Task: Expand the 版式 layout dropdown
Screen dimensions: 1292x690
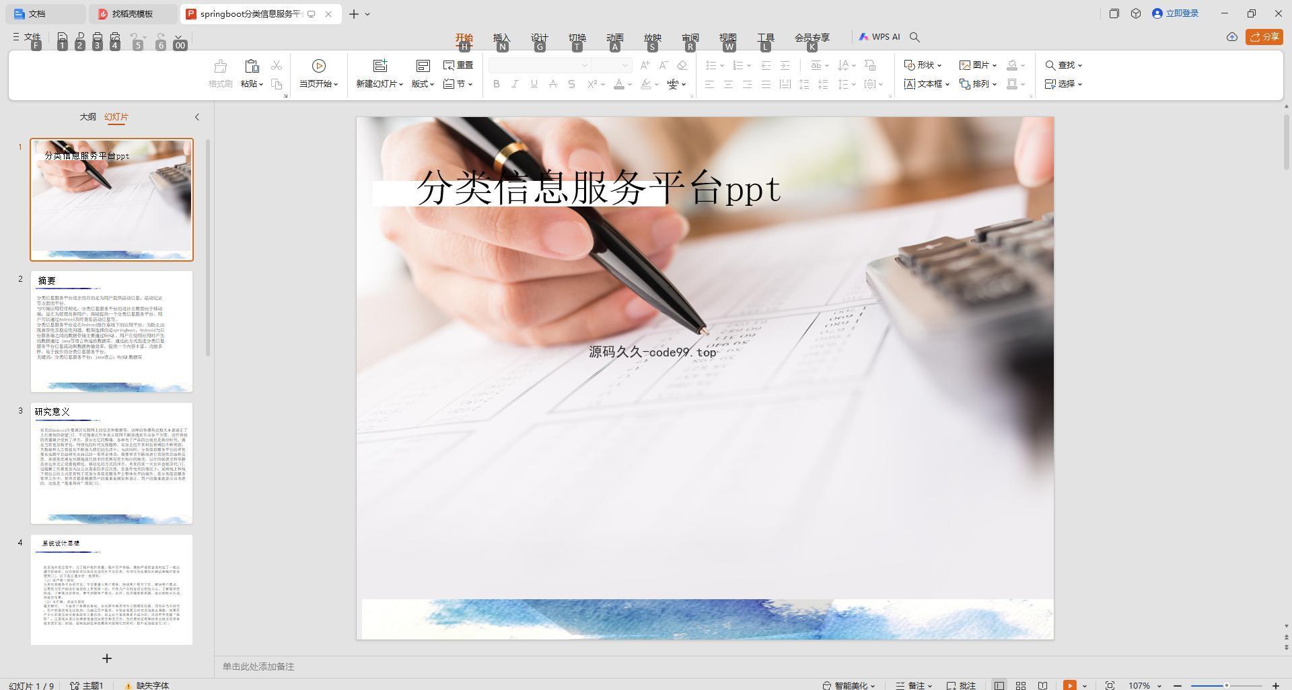Action: (x=423, y=84)
